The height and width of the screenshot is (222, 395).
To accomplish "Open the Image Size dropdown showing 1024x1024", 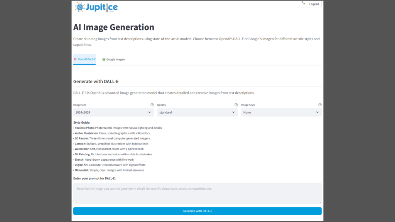I will click(113, 112).
